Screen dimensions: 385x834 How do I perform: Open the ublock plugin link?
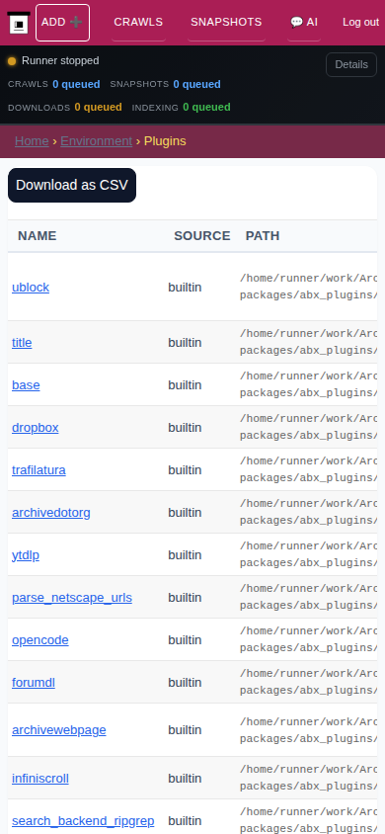[31, 288]
